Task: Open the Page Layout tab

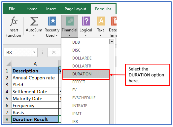Action: coord(76,9)
